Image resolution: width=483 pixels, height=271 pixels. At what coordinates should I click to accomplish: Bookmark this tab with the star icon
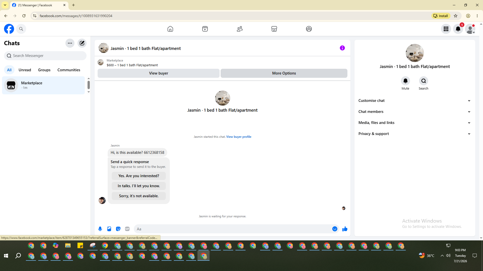(456, 16)
